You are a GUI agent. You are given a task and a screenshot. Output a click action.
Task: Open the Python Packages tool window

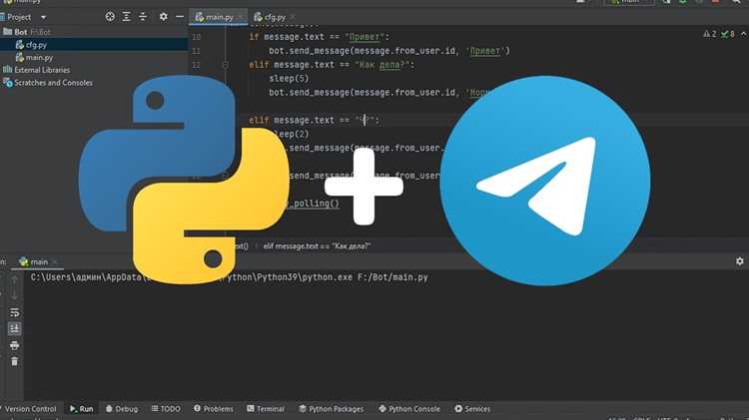(x=331, y=409)
